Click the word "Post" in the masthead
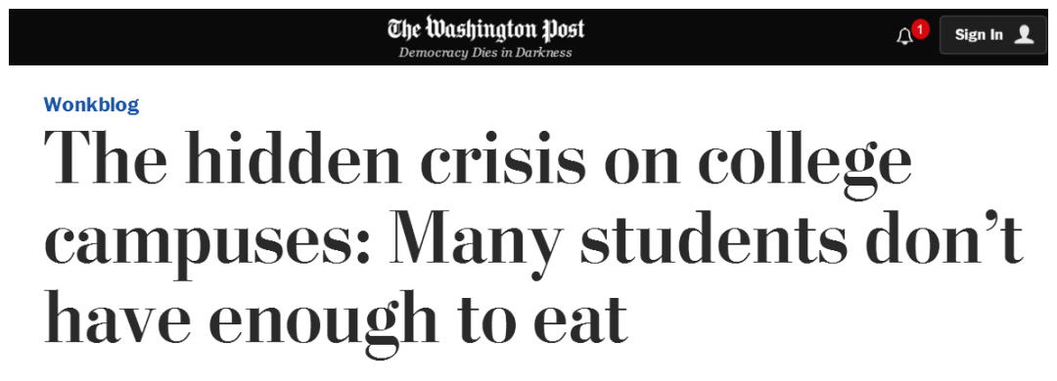 tap(563, 29)
